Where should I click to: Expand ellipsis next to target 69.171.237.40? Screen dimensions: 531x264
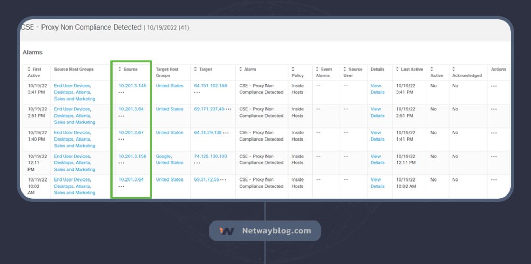(x=228, y=109)
